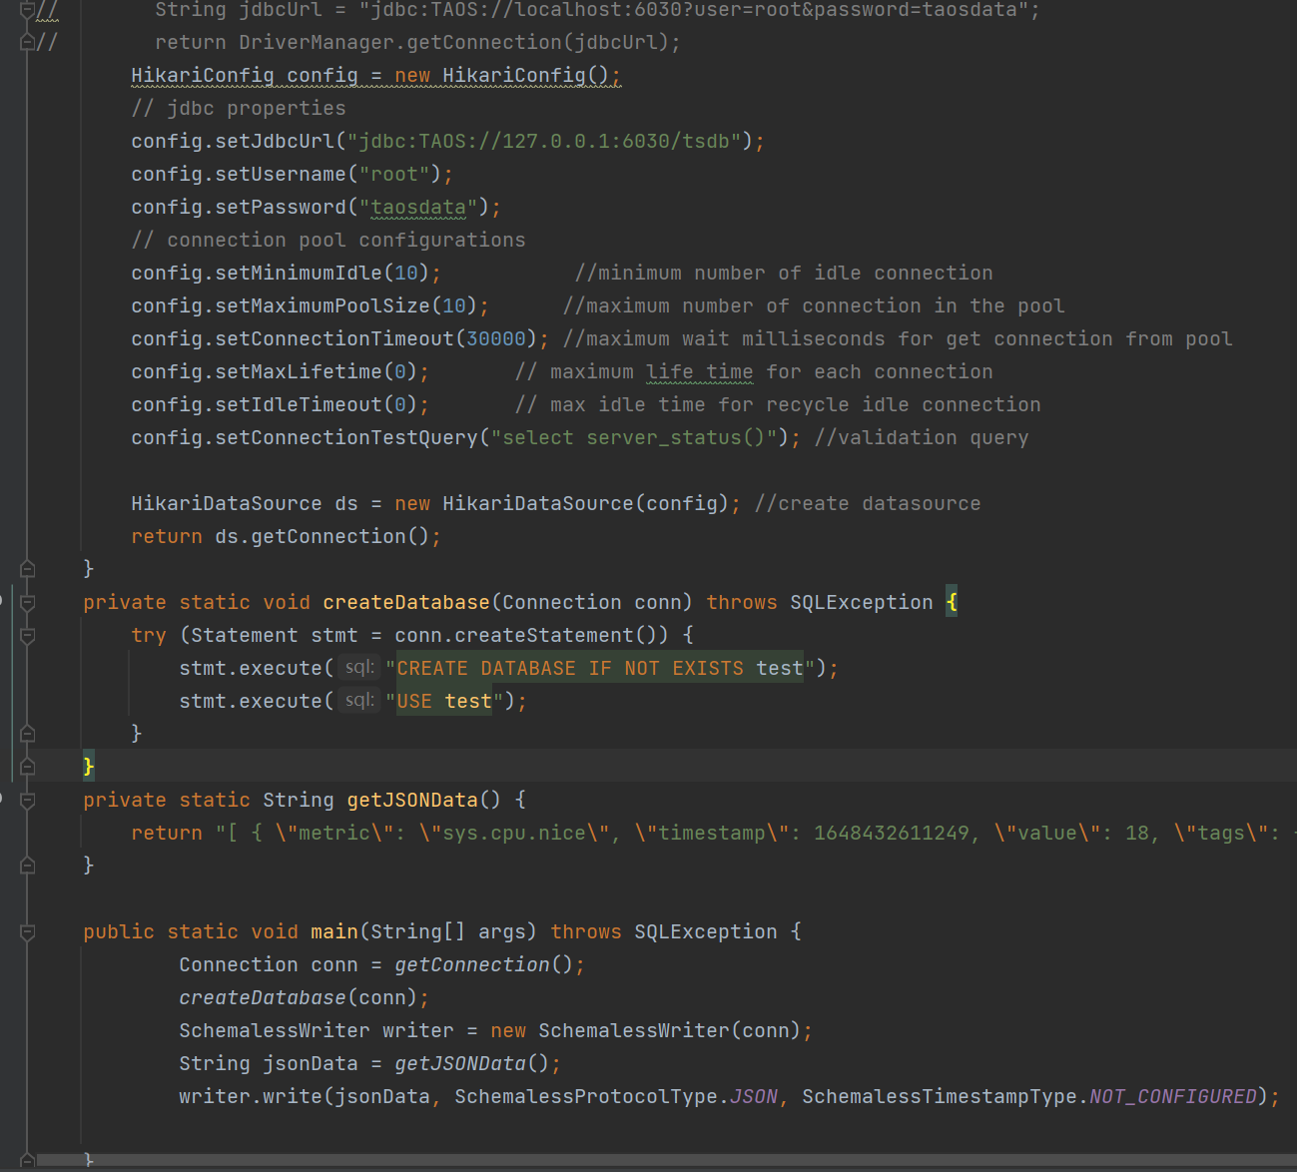Collapse the main method using its fold arrow
The width and height of the screenshot is (1297, 1172).
coord(27,930)
